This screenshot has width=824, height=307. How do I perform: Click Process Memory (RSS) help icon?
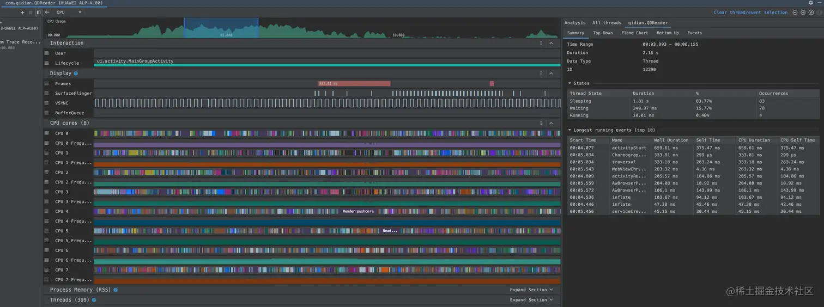(116, 290)
